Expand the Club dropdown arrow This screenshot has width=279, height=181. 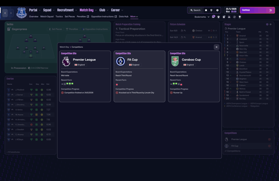(107, 10)
